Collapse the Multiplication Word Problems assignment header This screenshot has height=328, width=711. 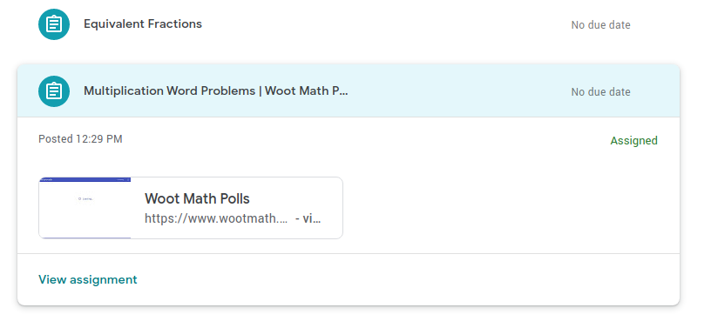349,91
